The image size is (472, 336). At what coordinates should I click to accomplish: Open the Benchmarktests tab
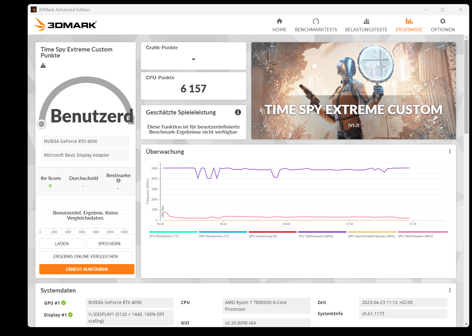pyautogui.click(x=316, y=25)
